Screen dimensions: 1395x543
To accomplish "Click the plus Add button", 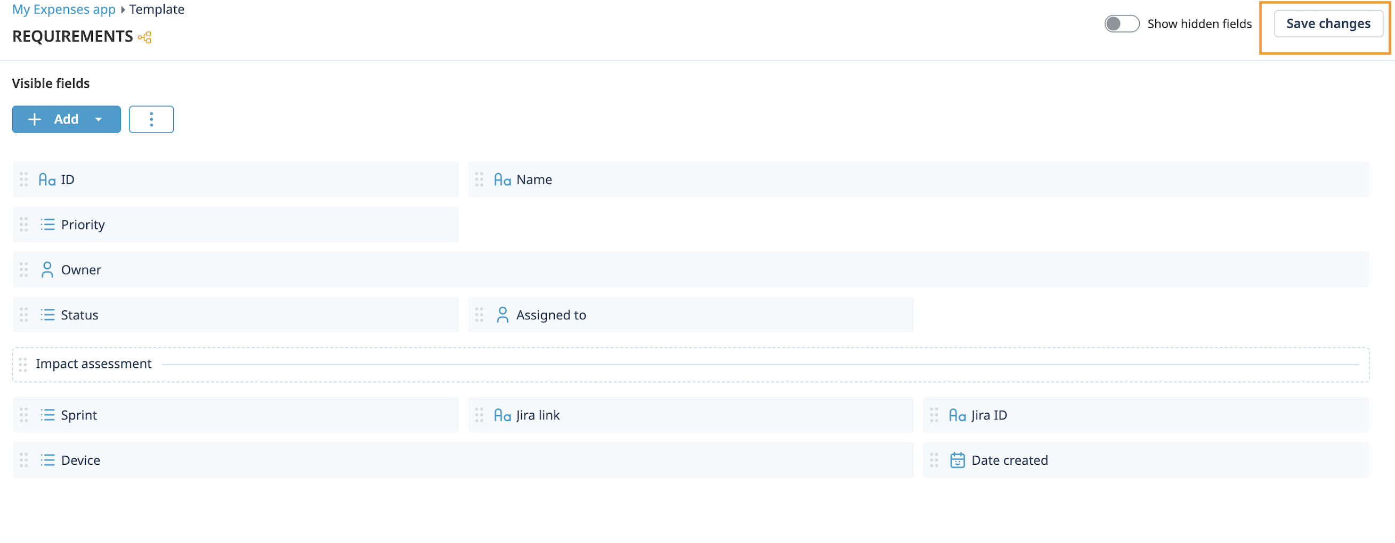I will click(x=54, y=119).
